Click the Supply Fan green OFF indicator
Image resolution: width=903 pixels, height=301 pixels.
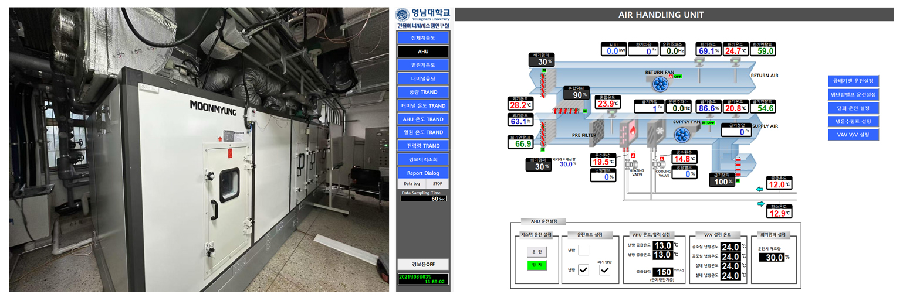711,122
